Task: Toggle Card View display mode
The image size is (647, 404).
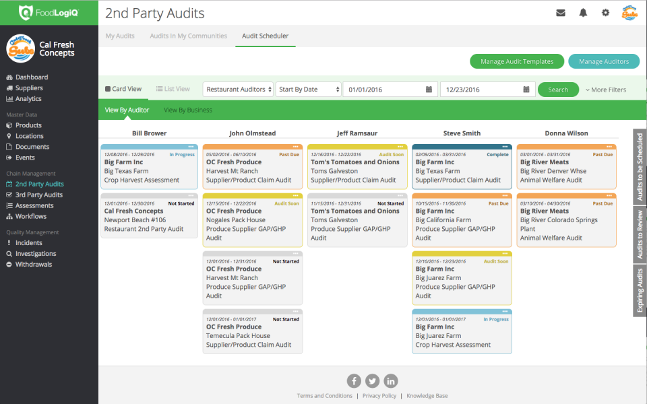Action: pyautogui.click(x=123, y=88)
